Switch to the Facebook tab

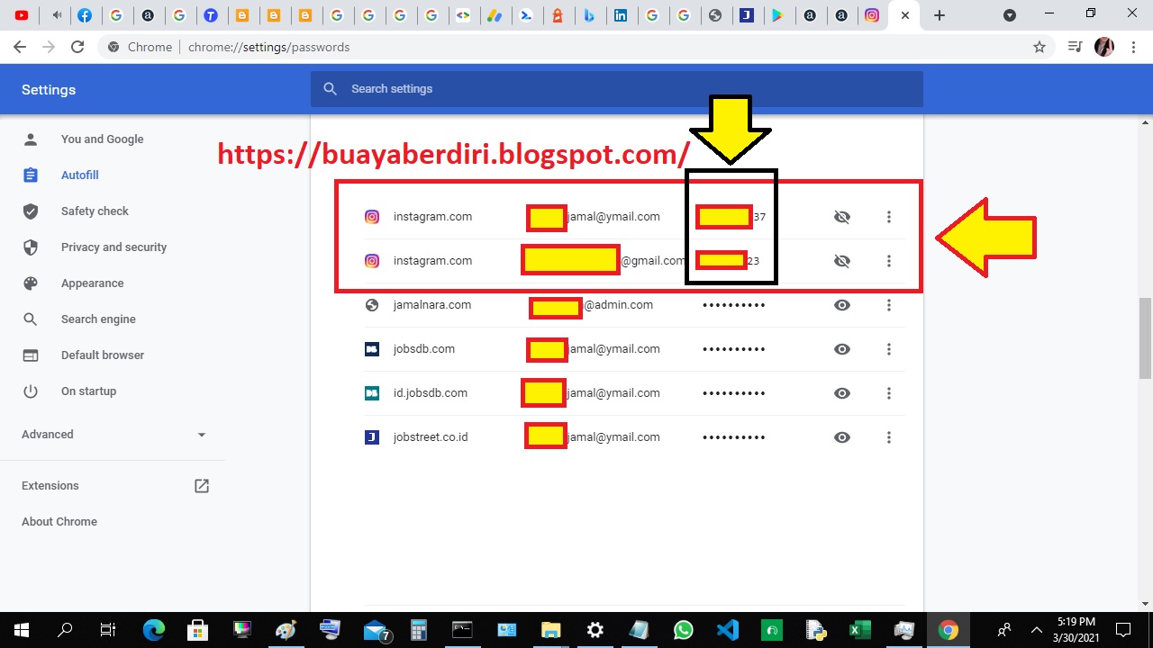point(84,15)
